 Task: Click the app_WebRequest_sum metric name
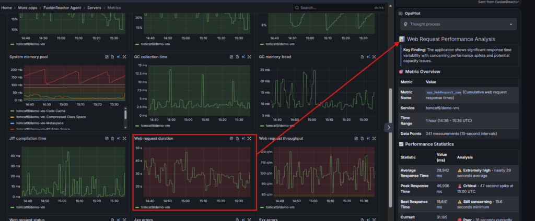(444, 92)
